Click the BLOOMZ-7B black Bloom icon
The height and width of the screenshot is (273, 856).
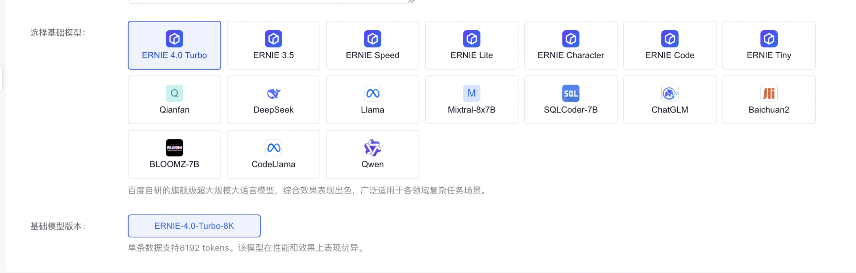pyautogui.click(x=175, y=147)
